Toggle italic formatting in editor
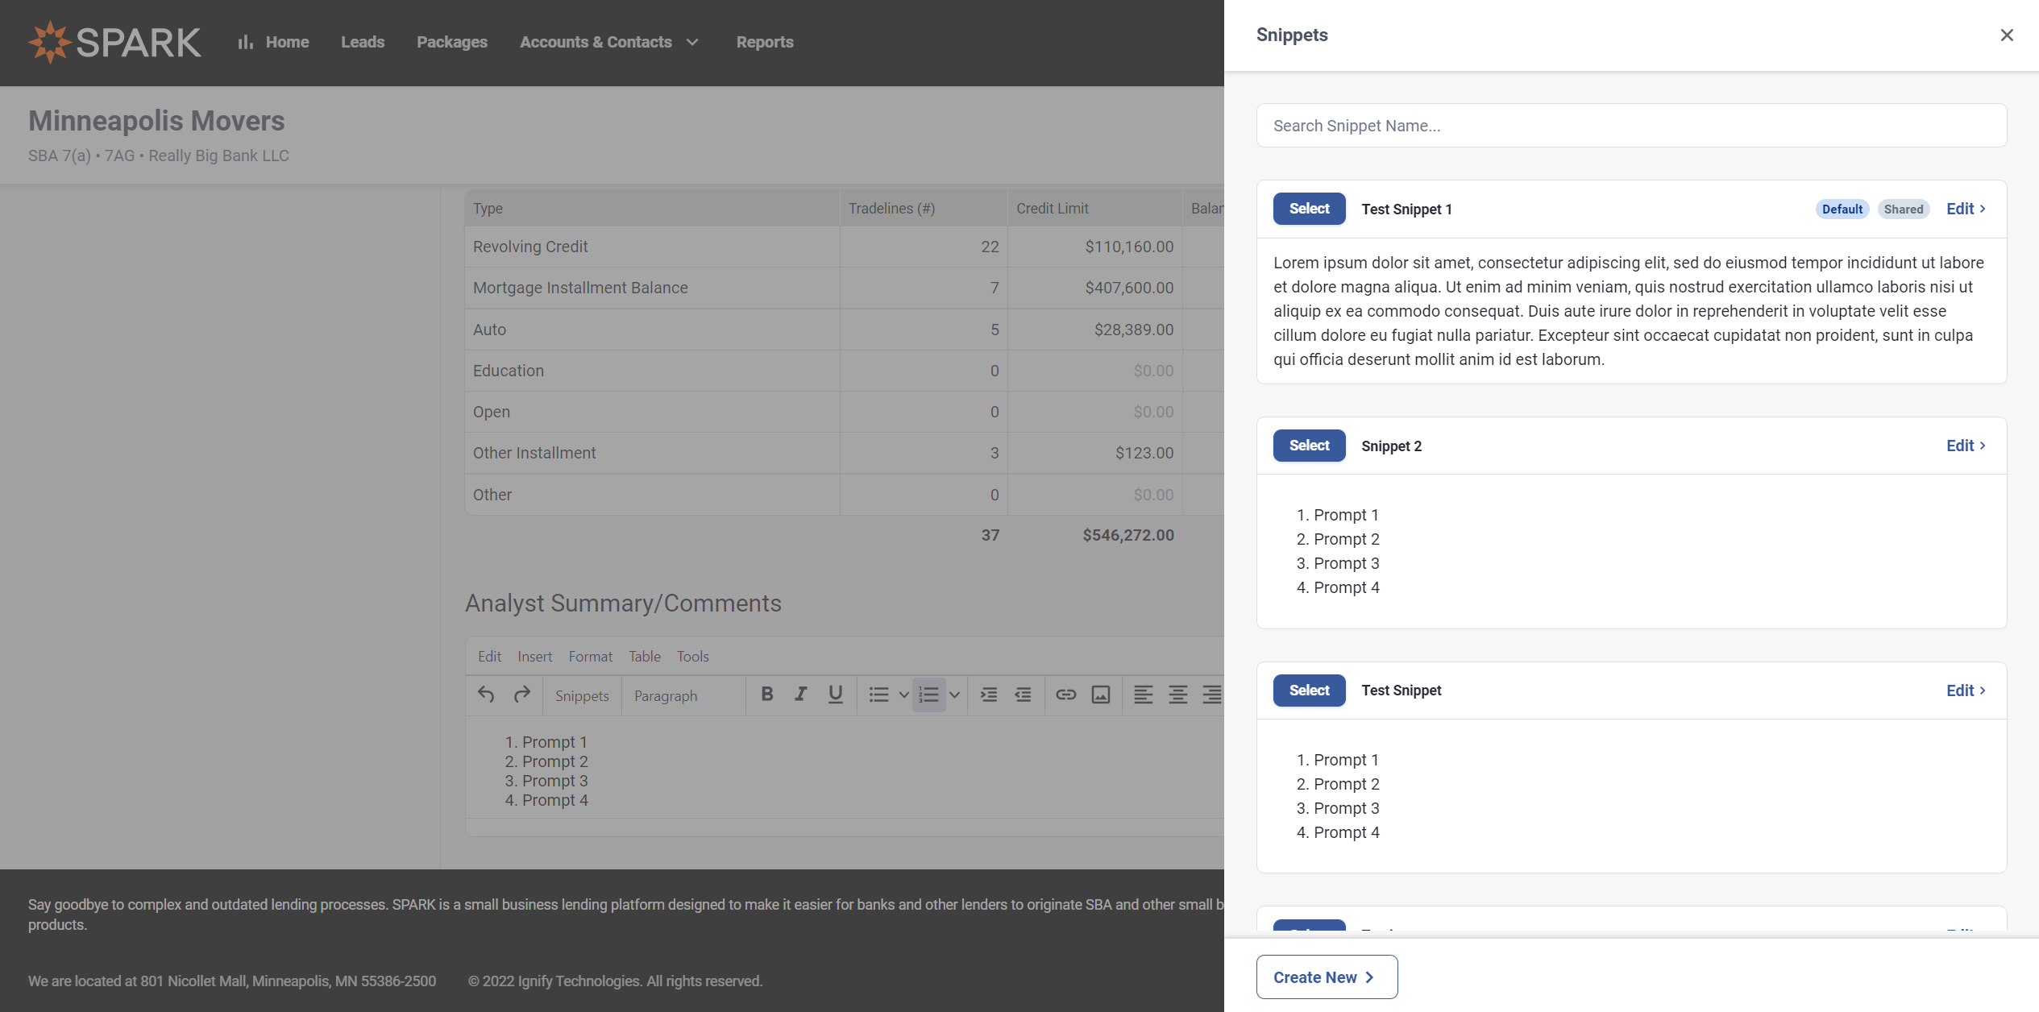This screenshot has width=2039, height=1012. point(801,695)
